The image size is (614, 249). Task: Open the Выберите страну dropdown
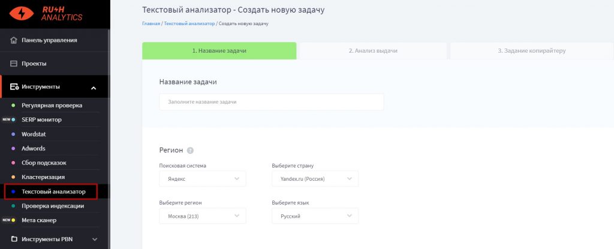point(315,178)
